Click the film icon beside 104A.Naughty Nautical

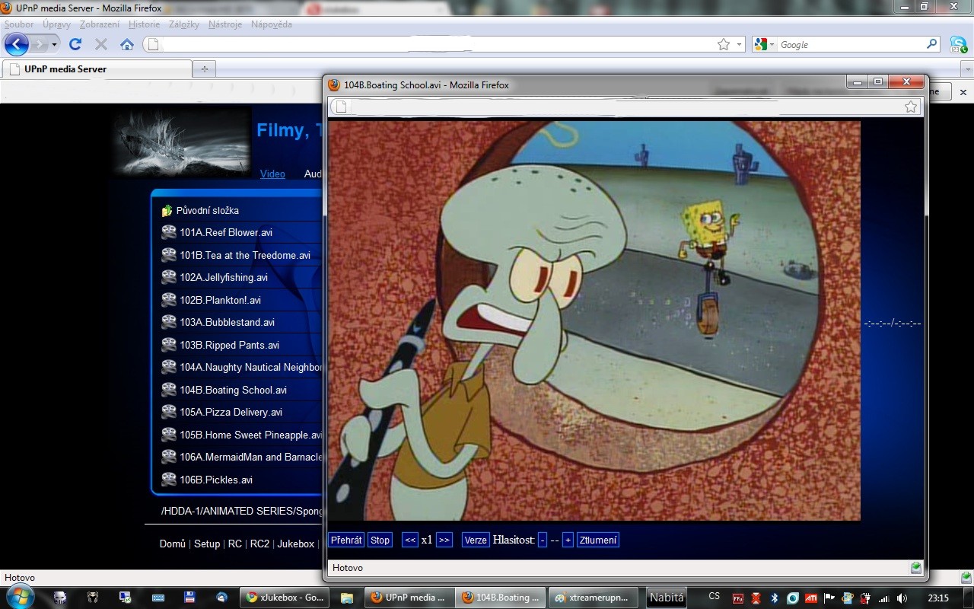click(x=169, y=367)
